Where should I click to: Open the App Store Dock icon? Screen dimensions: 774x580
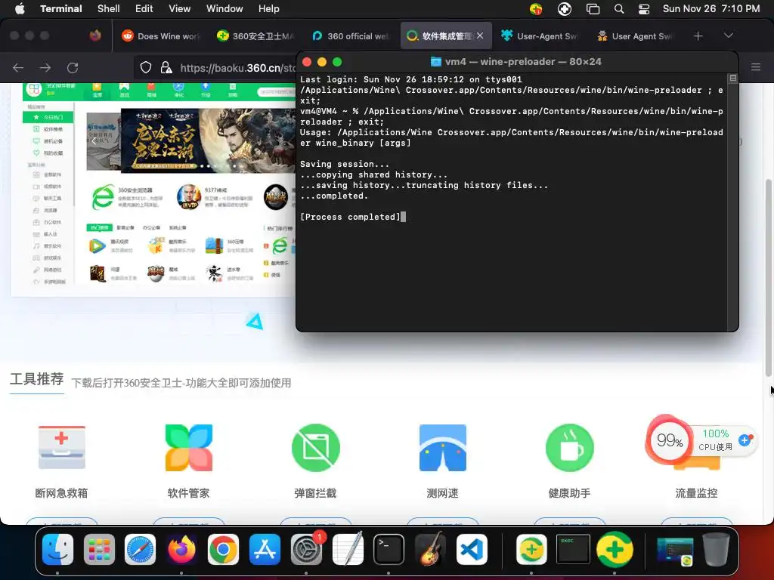point(265,549)
